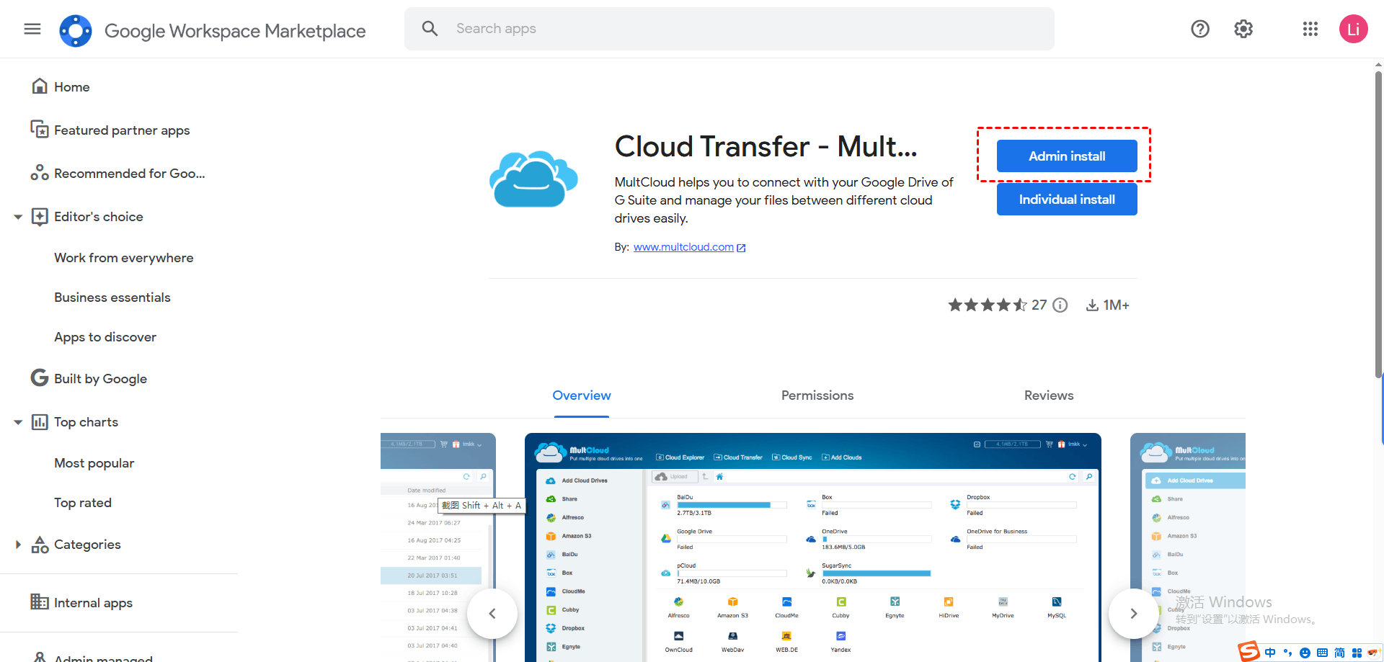Click the Categories shapes icon
Viewport: 1384px width, 662px height.
40,545
